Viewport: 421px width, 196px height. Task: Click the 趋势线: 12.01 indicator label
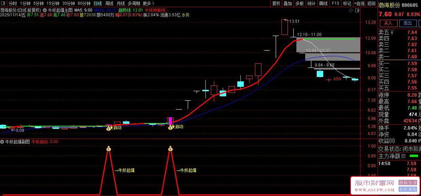(x=131, y=10)
